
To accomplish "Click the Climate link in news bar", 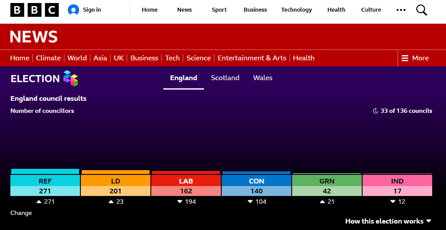I will tap(48, 58).
